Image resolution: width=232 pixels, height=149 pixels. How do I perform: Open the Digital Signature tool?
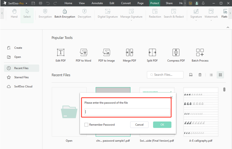click(108, 14)
